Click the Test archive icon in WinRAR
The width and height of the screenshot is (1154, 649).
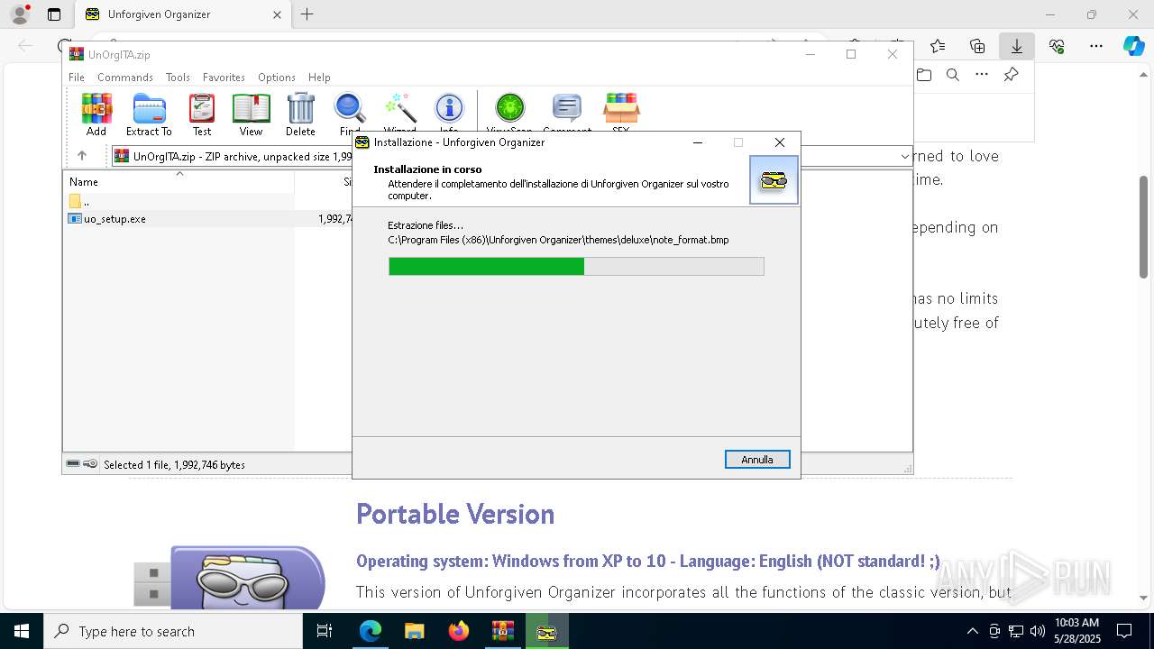point(202,114)
